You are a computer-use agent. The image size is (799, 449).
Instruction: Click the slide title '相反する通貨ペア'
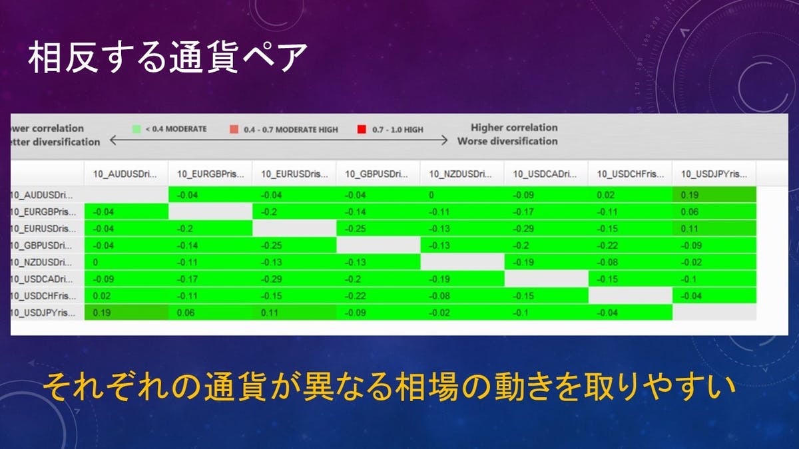[166, 59]
